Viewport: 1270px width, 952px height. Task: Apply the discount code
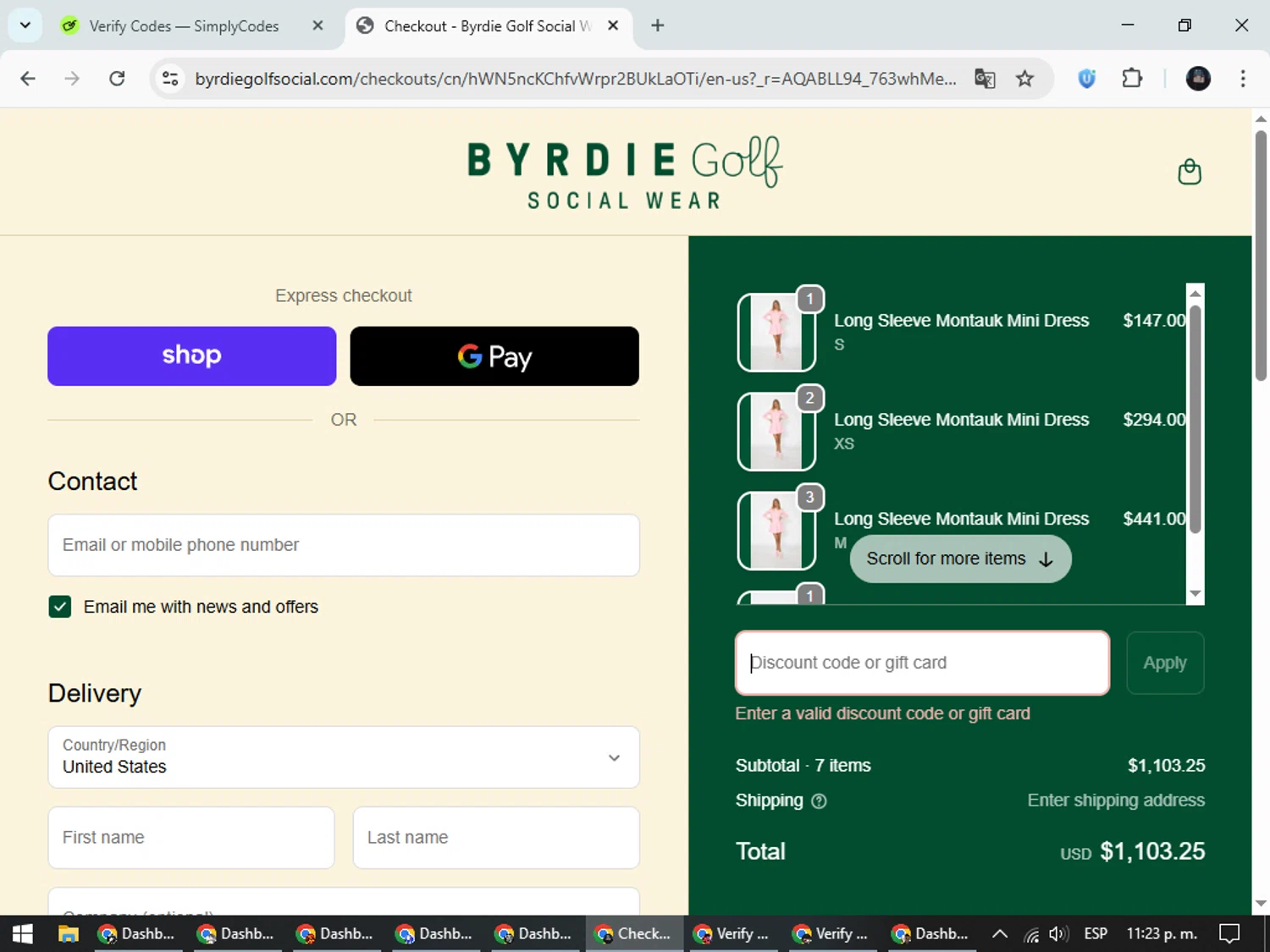[x=1165, y=663]
